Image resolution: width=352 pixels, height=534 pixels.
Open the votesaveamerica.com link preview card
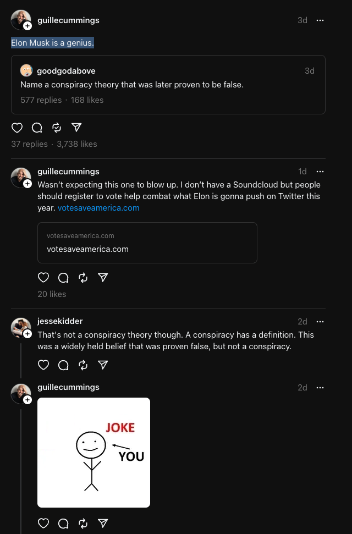147,243
